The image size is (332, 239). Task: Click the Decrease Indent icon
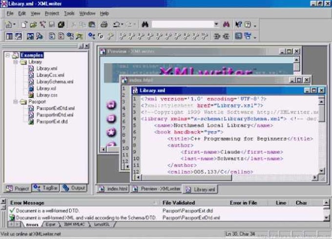[226, 36]
